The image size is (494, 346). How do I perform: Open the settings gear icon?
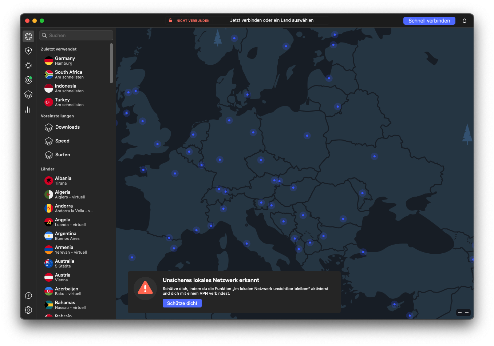click(x=28, y=310)
